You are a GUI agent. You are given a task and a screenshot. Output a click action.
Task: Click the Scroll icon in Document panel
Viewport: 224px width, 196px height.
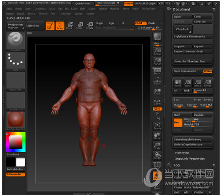tap(178, 83)
